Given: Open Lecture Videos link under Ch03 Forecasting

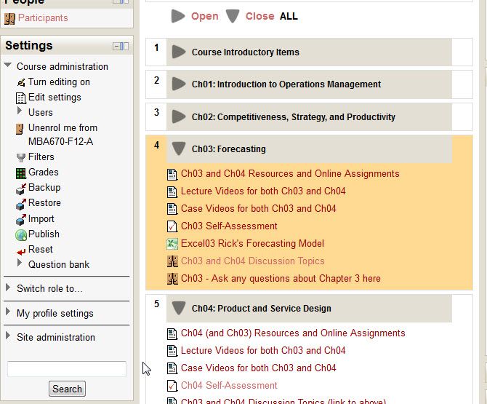Looking at the screenshot, I should 263,191.
